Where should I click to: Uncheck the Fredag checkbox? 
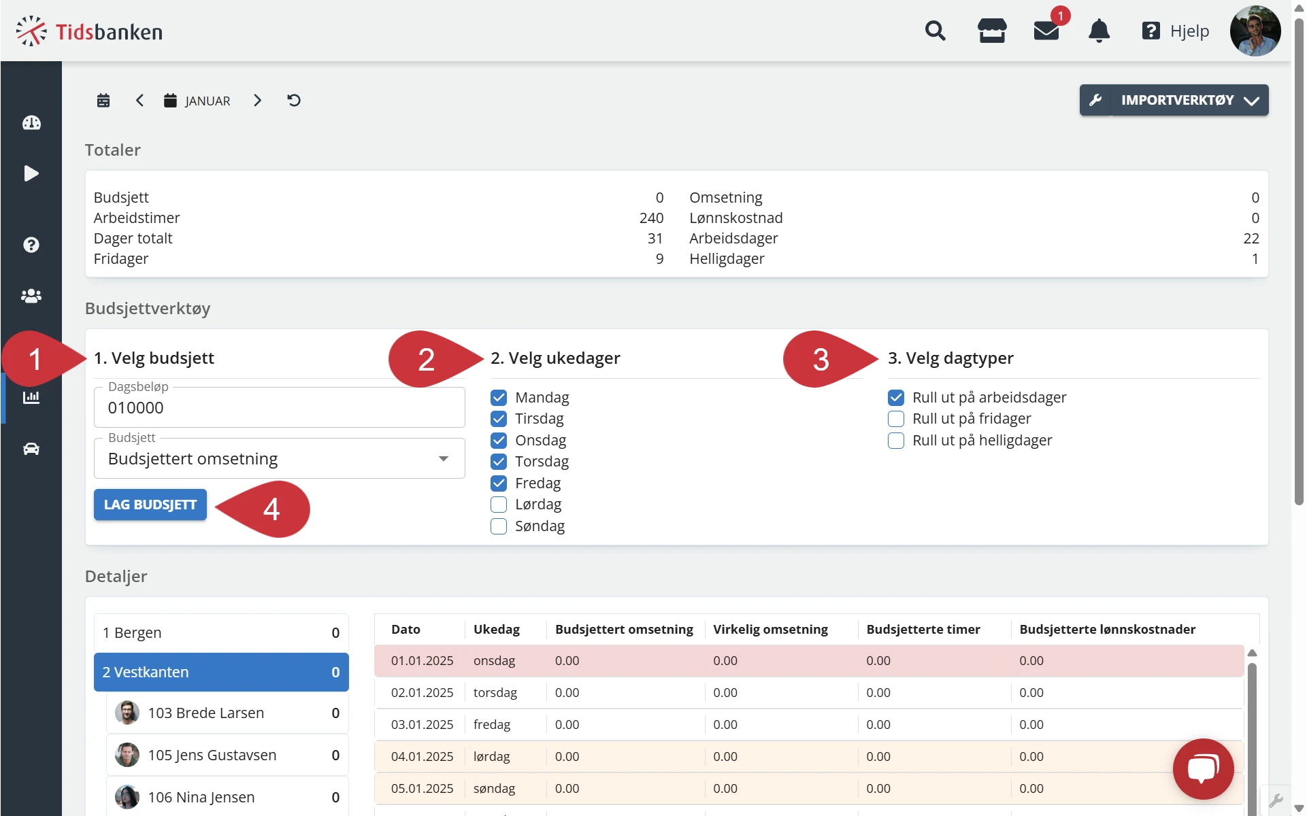coord(499,483)
